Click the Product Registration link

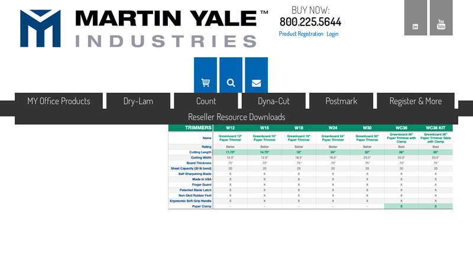301,34
